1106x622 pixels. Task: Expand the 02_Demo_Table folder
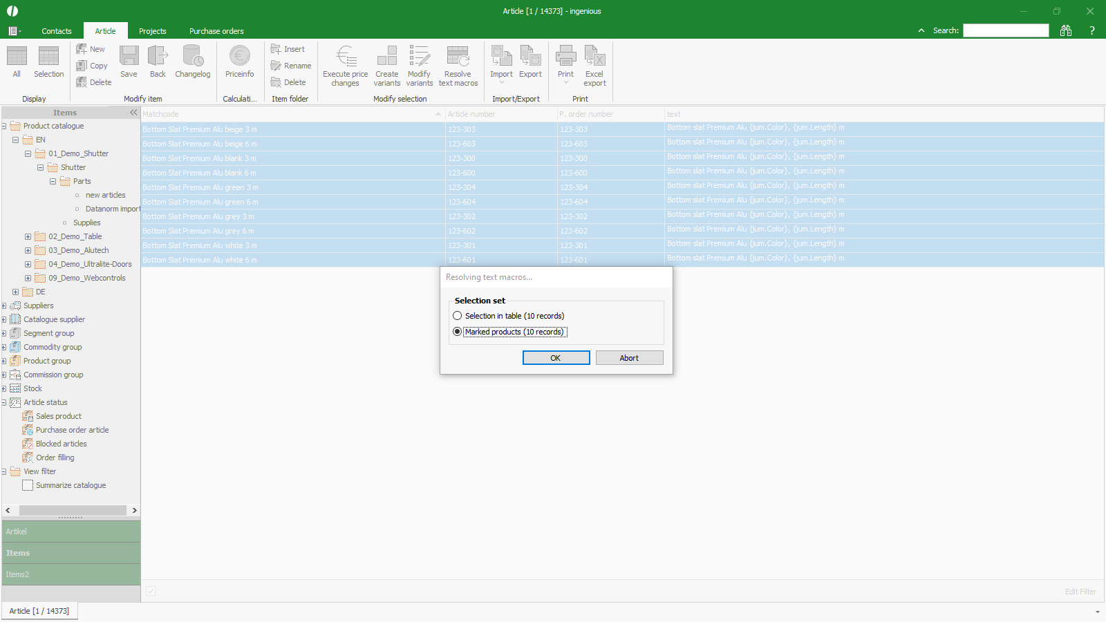pos(28,236)
